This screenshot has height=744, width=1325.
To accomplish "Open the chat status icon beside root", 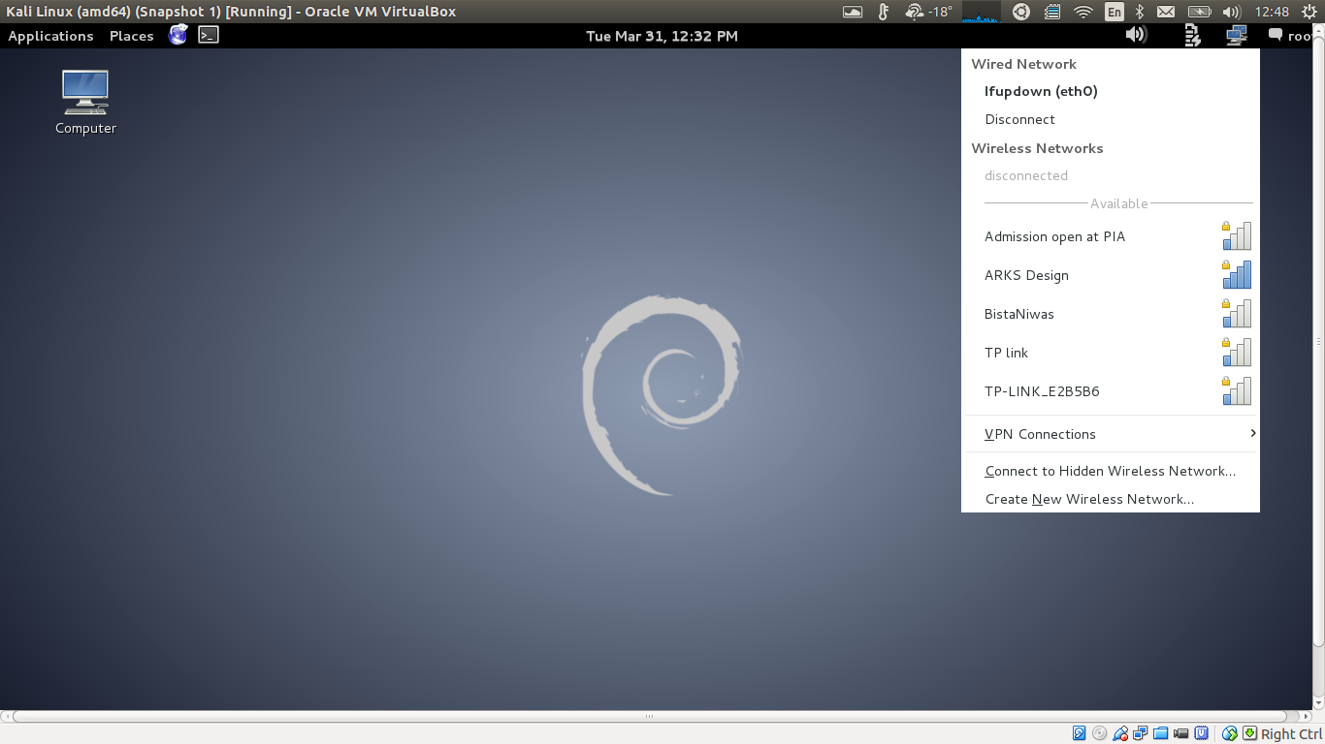I will (x=1275, y=36).
